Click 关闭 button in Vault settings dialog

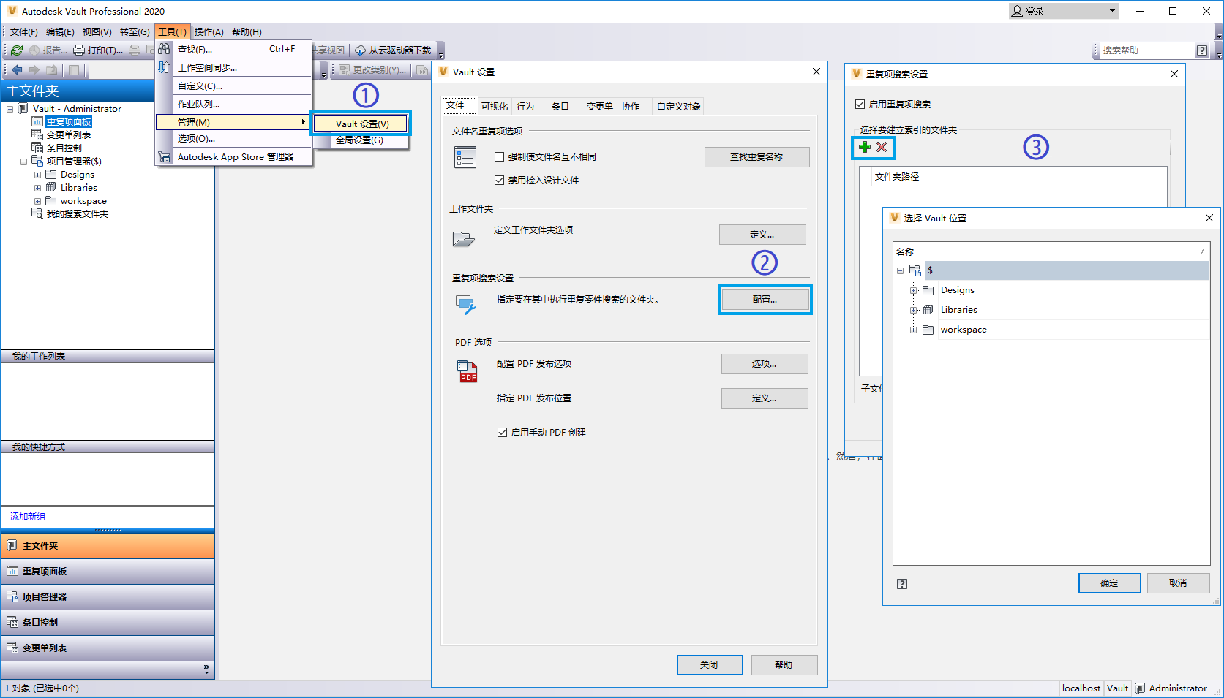pos(710,665)
